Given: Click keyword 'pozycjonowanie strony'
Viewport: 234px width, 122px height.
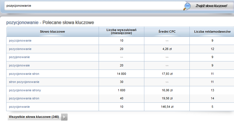Looking at the screenshot, I should tap(25, 90).
